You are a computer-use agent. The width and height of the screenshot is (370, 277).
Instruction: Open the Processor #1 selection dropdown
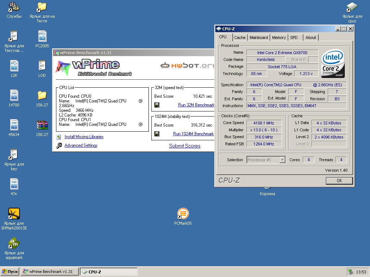click(x=283, y=160)
